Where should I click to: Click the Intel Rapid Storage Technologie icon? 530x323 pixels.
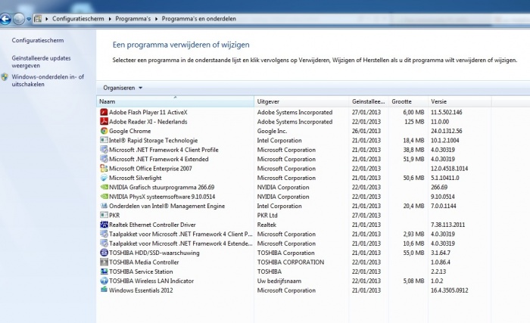104,140
